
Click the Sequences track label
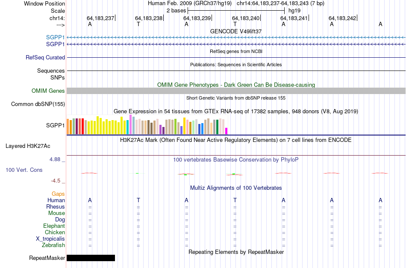point(51,71)
